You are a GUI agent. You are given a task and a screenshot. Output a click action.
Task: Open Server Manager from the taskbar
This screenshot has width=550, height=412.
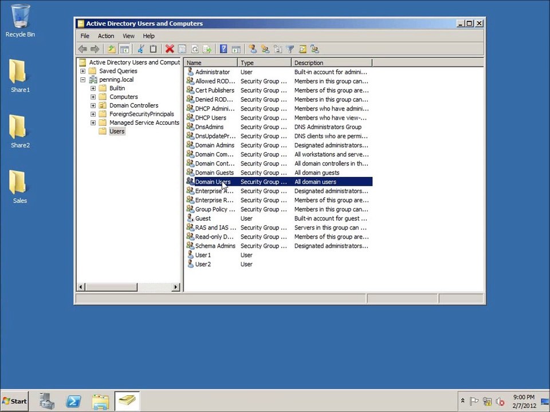[47, 401]
